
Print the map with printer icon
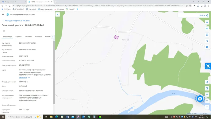tap(207, 47)
